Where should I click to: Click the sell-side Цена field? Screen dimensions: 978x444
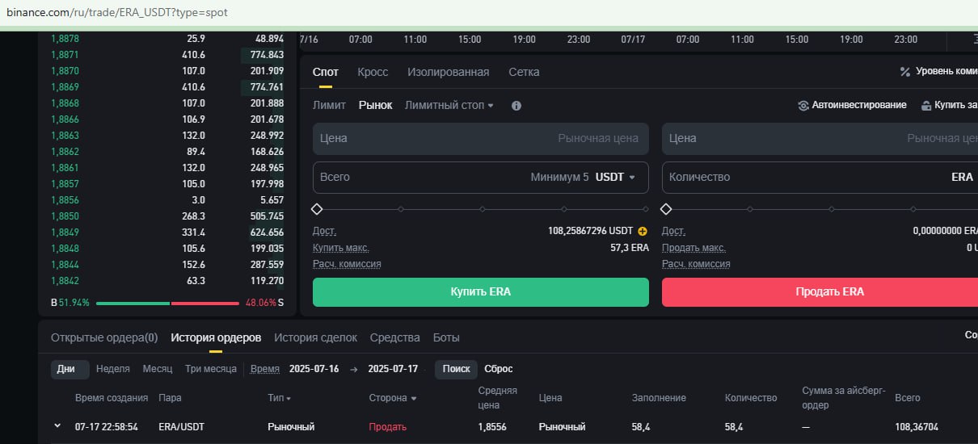pyautogui.click(x=820, y=138)
